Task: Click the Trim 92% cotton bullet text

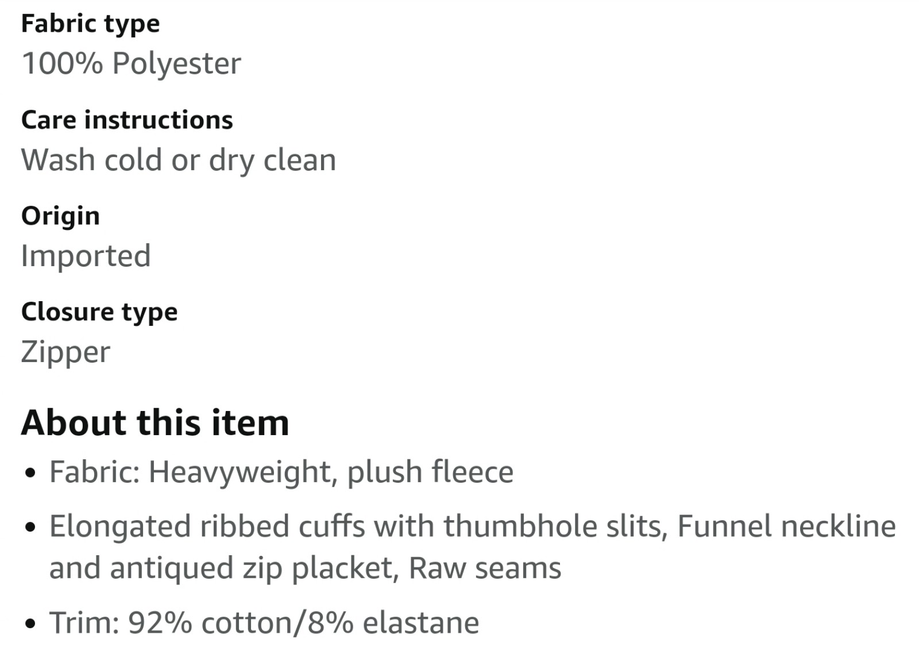Action: coord(264,623)
